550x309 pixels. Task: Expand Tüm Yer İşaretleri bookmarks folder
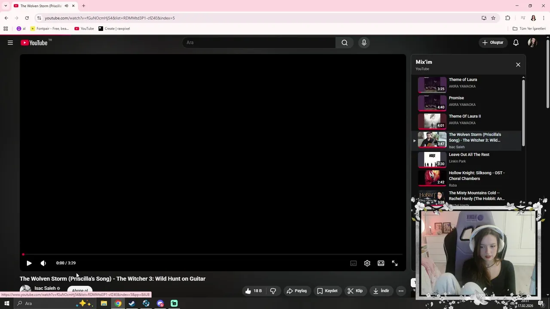click(529, 29)
